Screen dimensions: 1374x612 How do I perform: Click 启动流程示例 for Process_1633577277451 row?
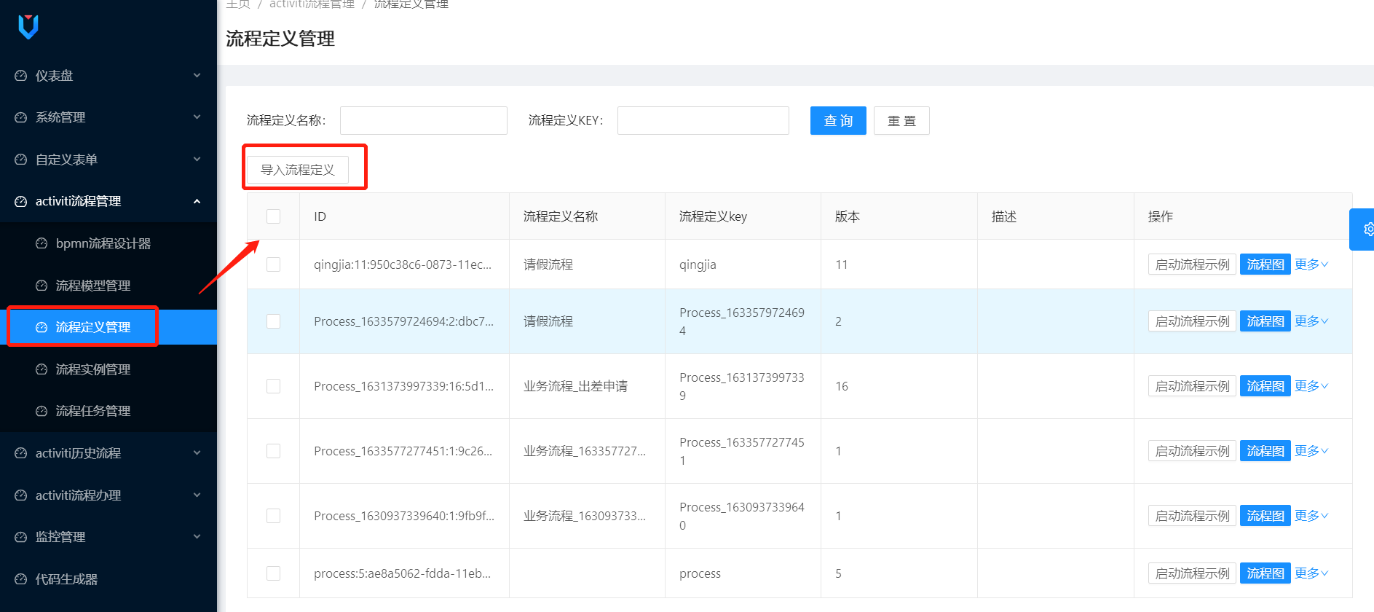click(1192, 451)
